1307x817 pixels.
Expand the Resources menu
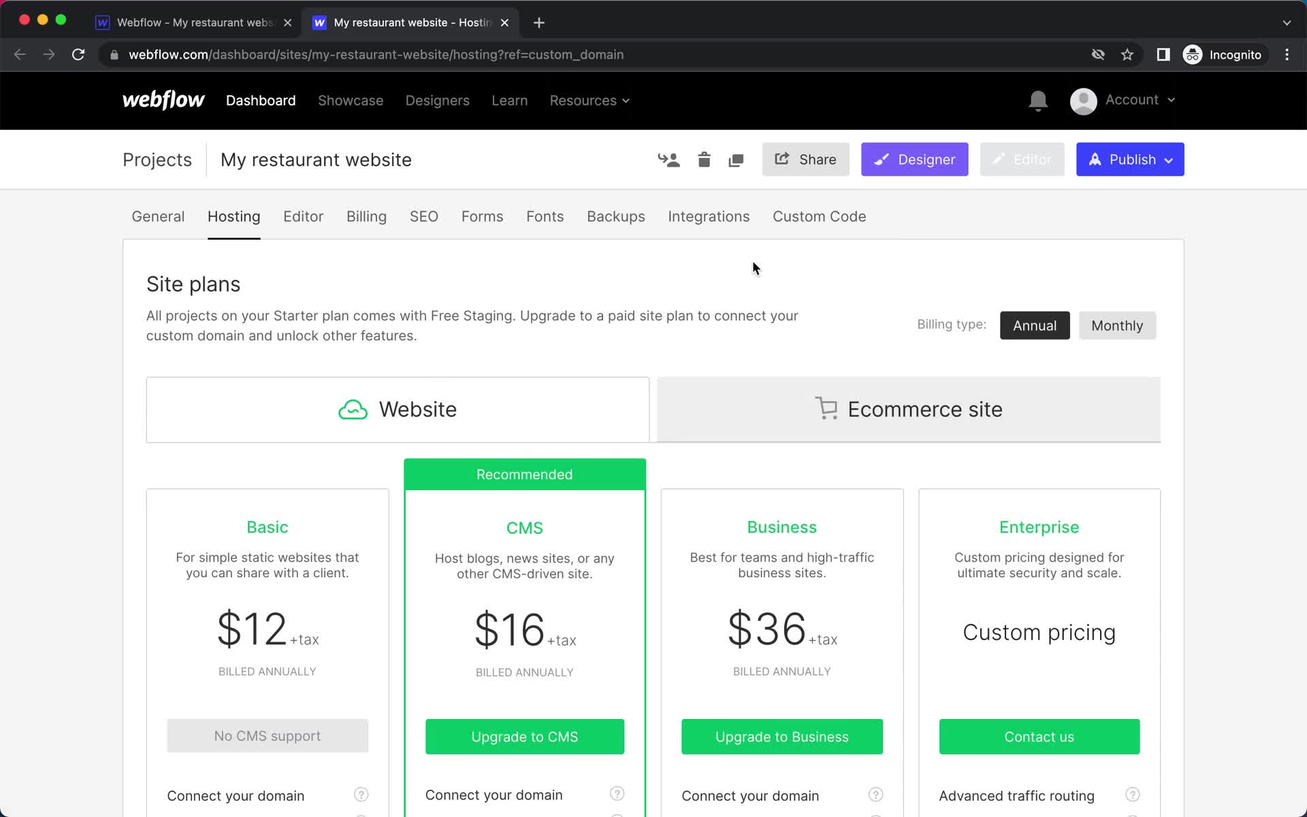590,101
